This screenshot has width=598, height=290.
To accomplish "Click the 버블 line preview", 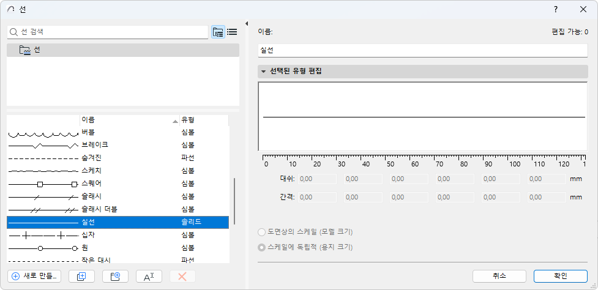I will pyautogui.click(x=43, y=134).
